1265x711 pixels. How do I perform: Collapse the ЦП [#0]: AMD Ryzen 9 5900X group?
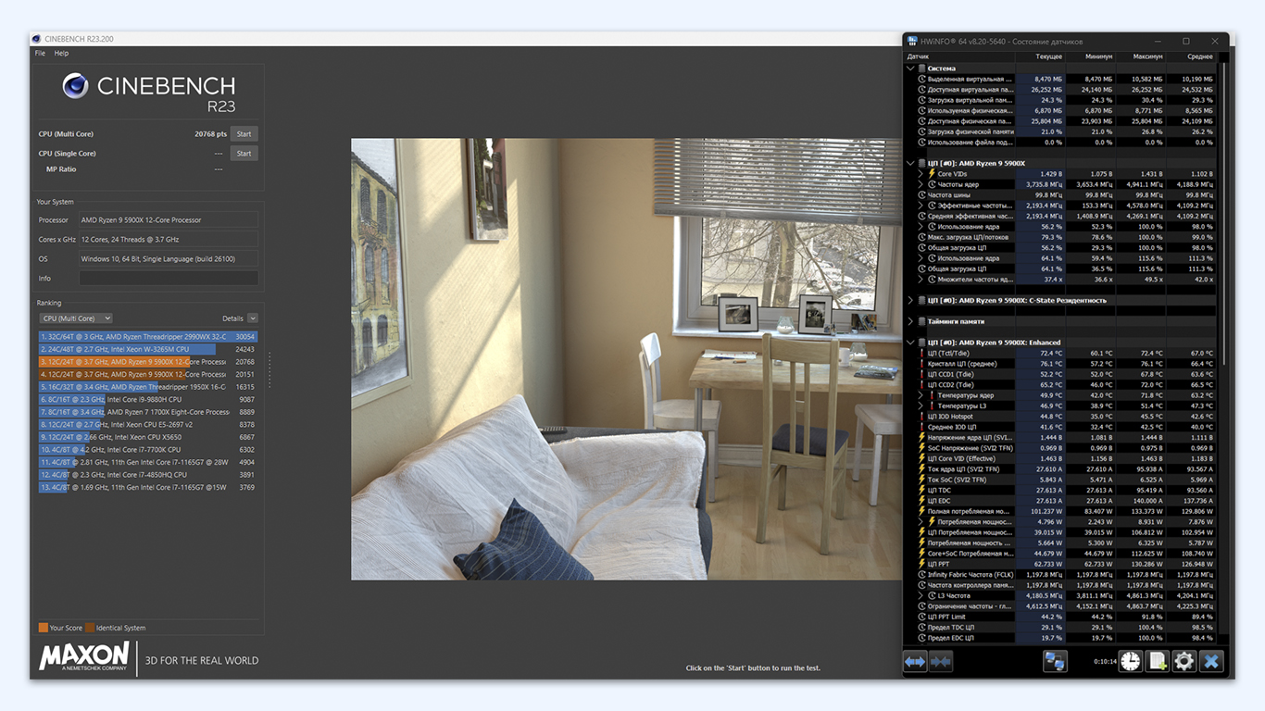[910, 164]
